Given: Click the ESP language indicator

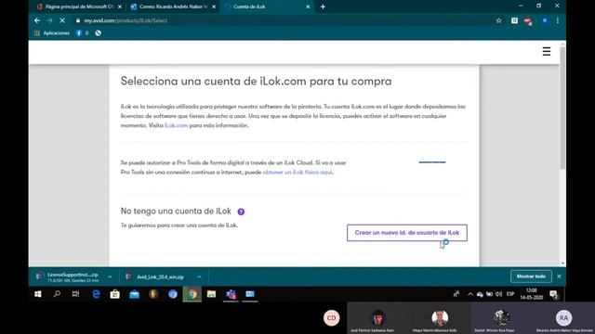Looking at the screenshot, I should pos(510,294).
